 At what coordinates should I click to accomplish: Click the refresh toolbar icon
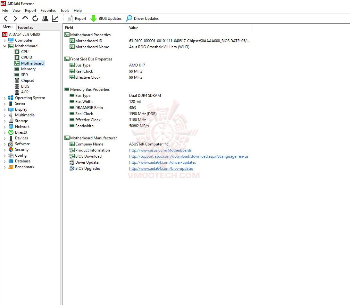tap(35, 19)
